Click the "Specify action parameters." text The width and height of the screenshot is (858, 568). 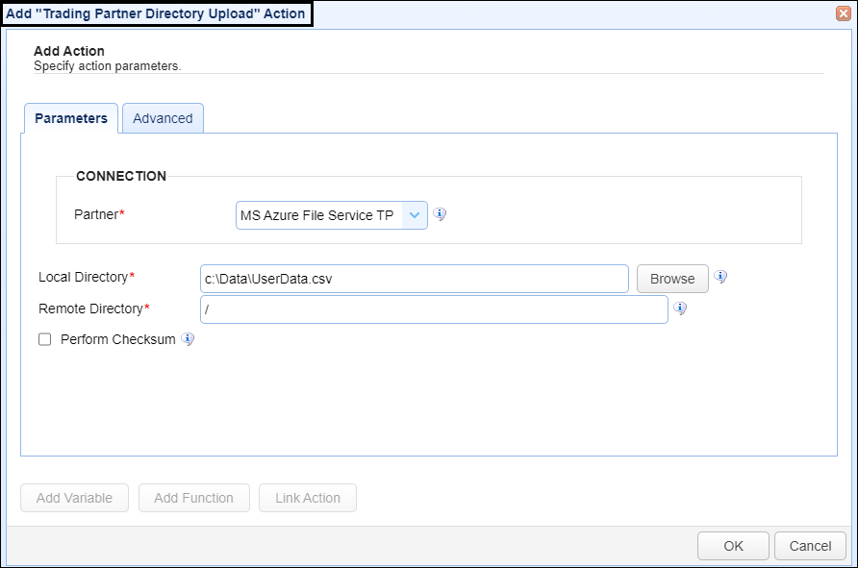(108, 66)
